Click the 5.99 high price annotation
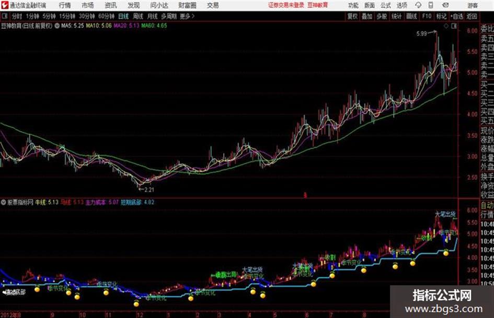The height and width of the screenshot is (318, 494). (421, 34)
